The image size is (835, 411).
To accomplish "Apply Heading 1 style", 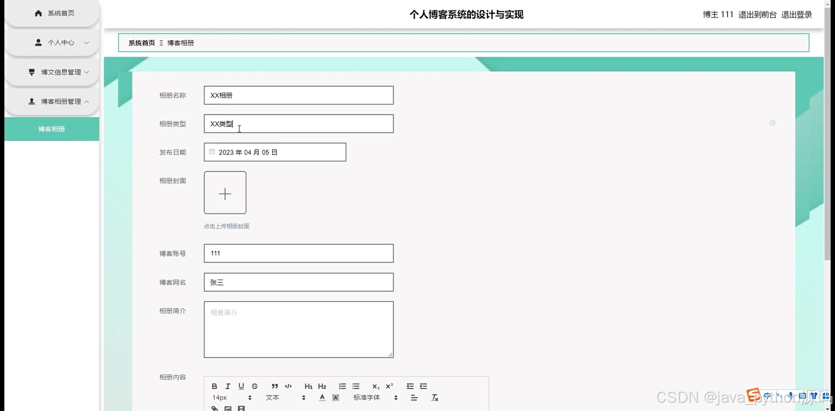I will tap(308, 386).
